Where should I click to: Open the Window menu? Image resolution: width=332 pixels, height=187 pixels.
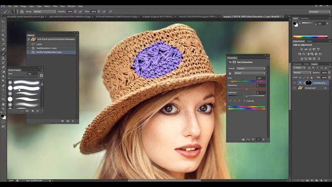(x=72, y=6)
